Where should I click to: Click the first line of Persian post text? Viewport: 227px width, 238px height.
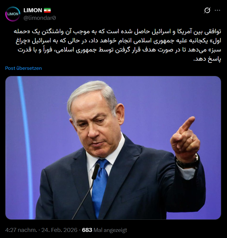coord(117,32)
